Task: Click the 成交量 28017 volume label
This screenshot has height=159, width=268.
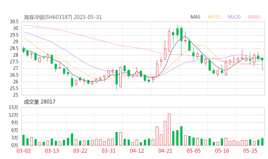Action: 39,102
